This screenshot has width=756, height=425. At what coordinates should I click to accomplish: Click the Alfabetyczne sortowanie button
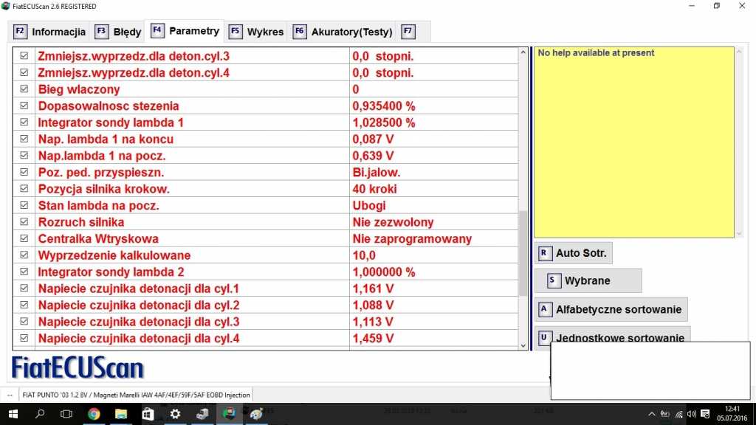[611, 309]
